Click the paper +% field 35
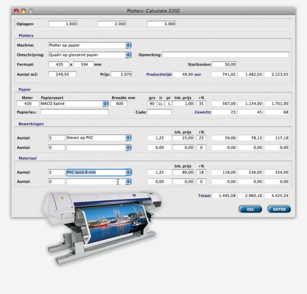The image size is (307, 294). (x=201, y=103)
